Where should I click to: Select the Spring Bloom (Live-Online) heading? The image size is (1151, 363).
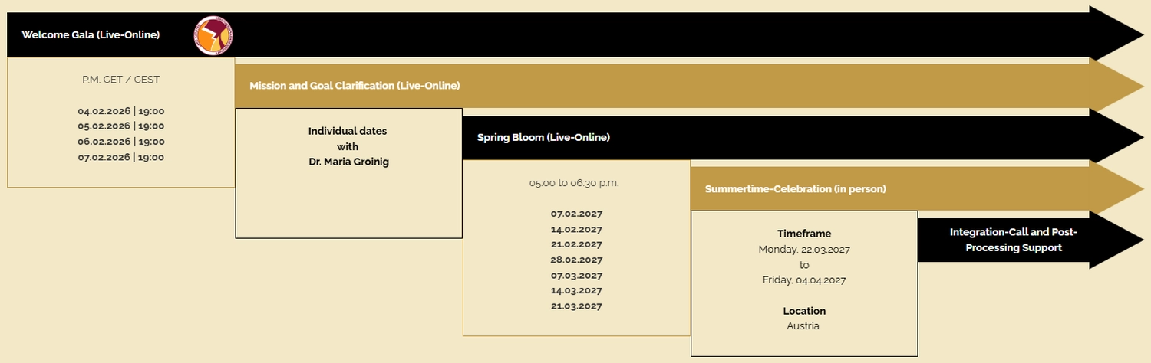click(x=543, y=137)
